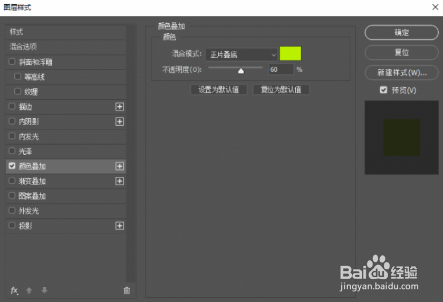Uncheck the 颜色叠加 checkbox
This screenshot has width=443, height=302.
[12, 166]
